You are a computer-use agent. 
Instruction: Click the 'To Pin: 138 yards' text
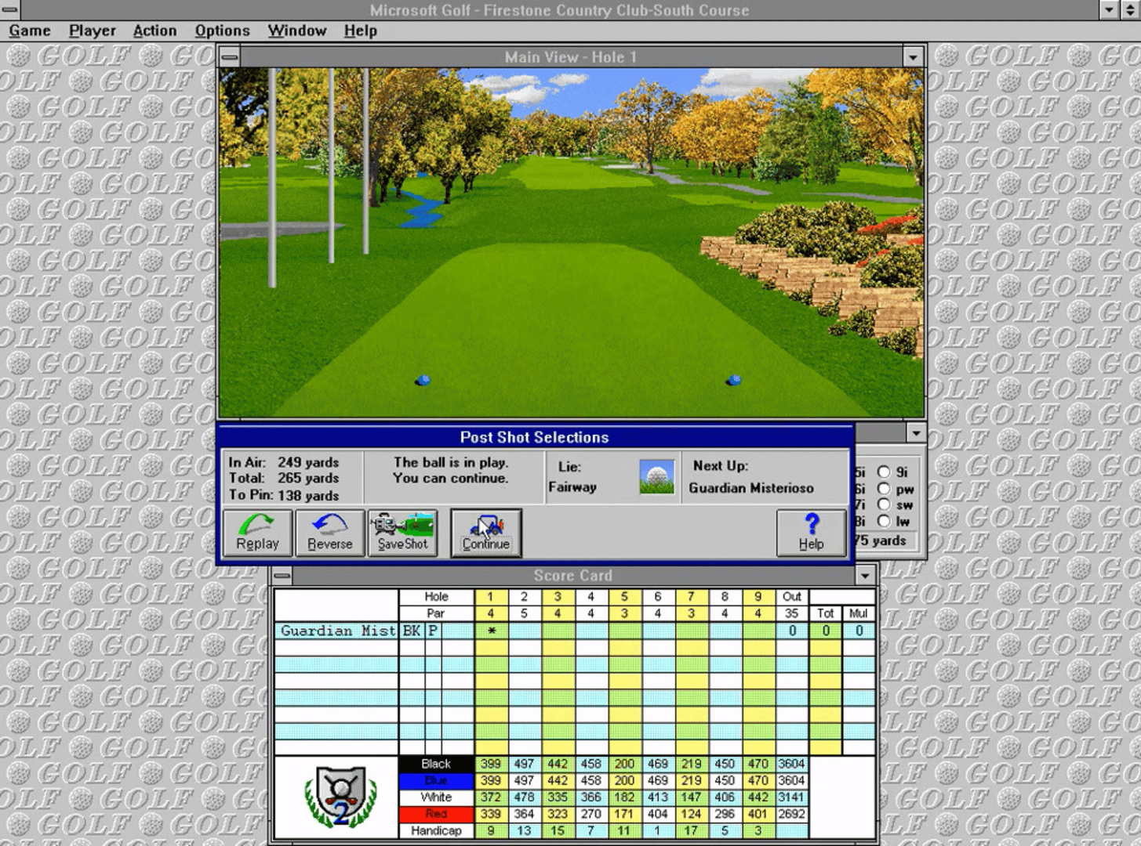(284, 495)
